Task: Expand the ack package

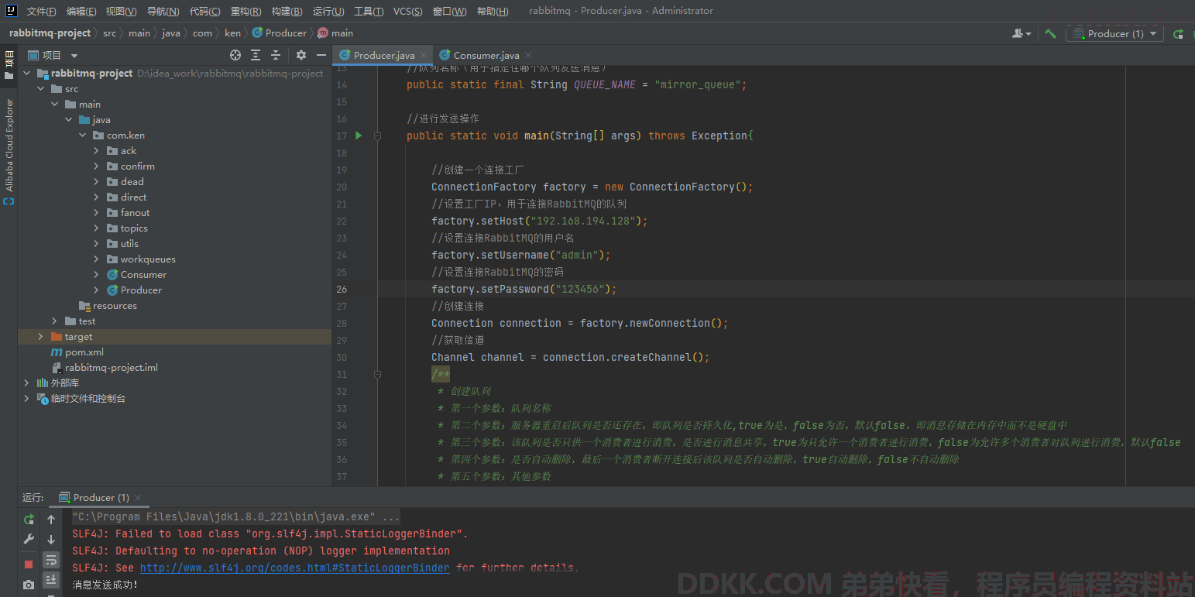Action: click(x=97, y=150)
